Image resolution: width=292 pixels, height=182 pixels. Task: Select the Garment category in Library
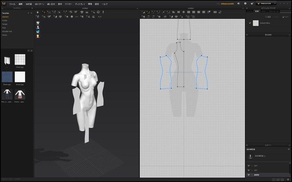5,16
